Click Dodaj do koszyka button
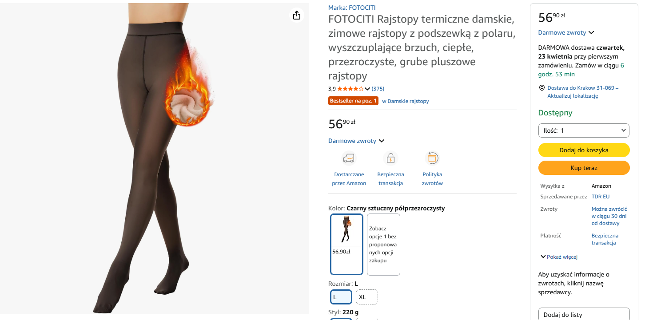The height and width of the screenshot is (320, 645). 584,150
